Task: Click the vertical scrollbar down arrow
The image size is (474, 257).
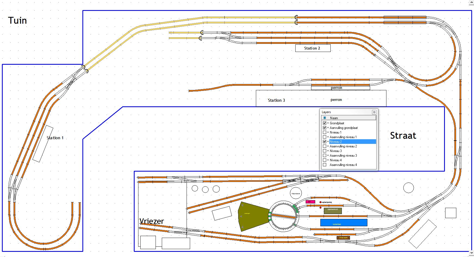Action: pos(472,253)
